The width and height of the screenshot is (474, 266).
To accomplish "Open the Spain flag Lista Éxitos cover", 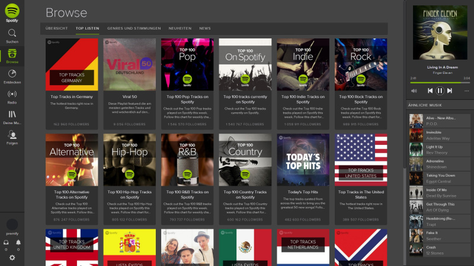I will point(129,247).
